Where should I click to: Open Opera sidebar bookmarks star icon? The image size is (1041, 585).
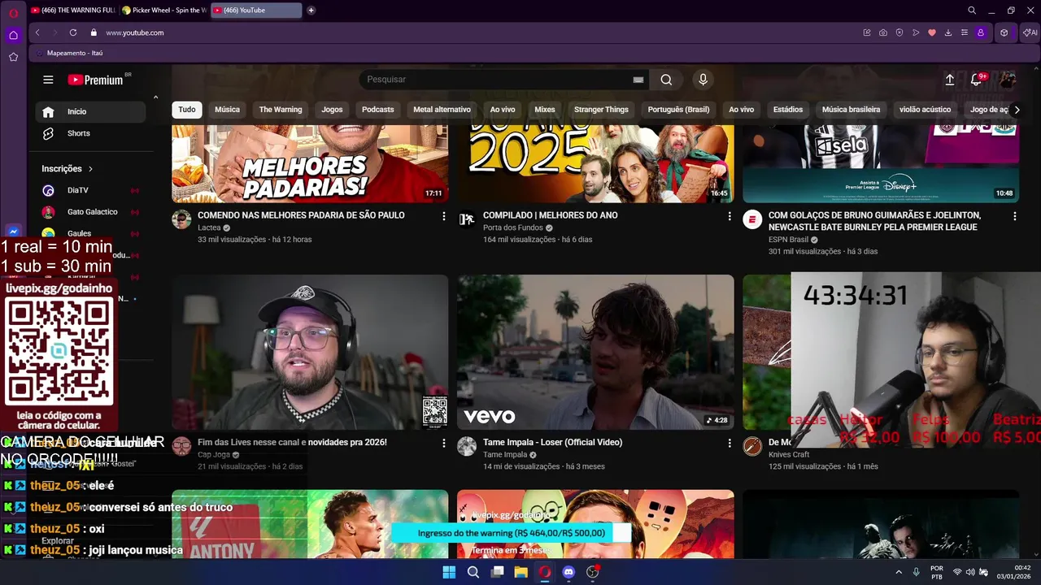point(13,57)
